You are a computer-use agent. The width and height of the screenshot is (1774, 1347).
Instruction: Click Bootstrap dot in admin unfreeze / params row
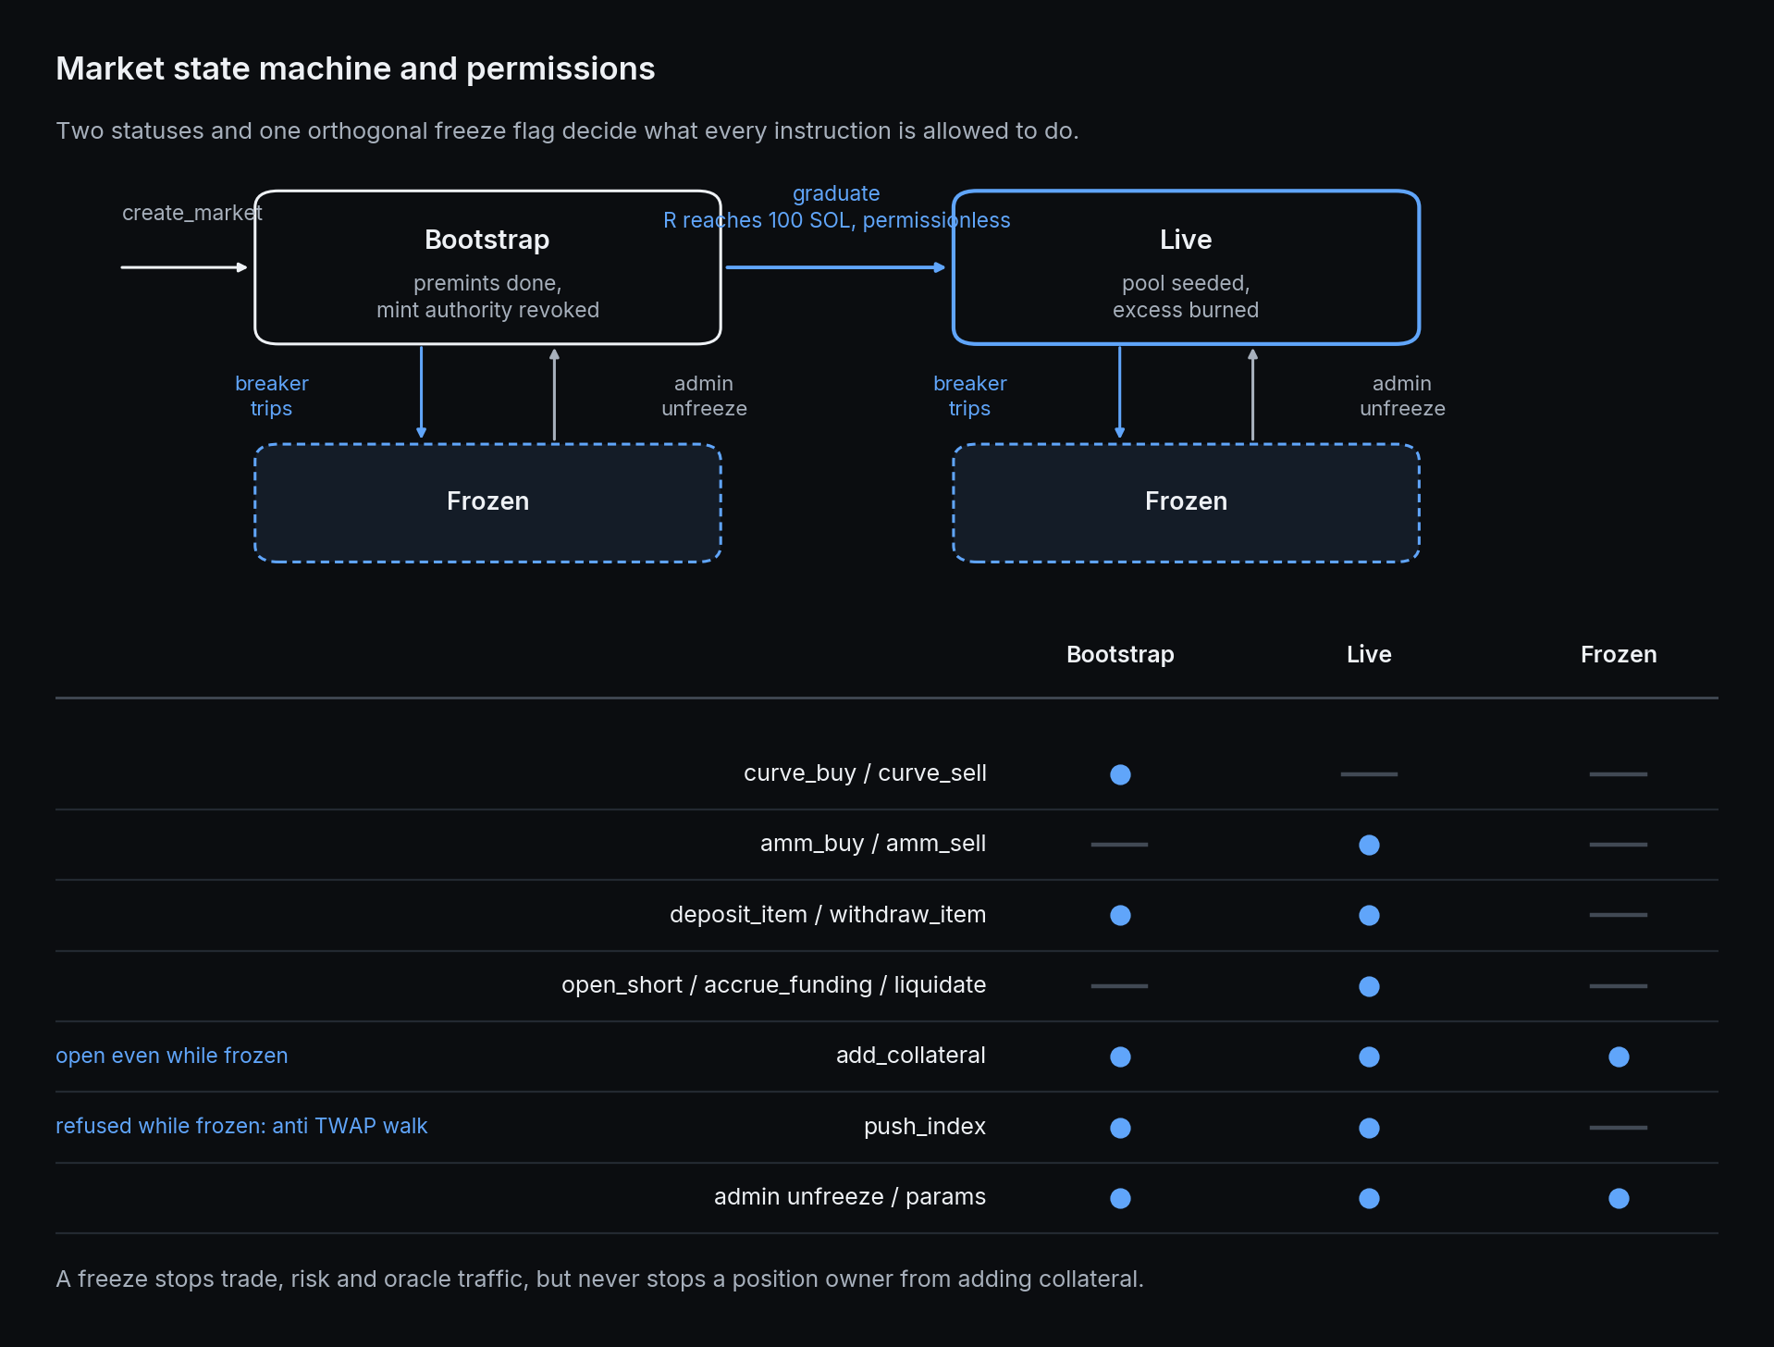click(1120, 1198)
